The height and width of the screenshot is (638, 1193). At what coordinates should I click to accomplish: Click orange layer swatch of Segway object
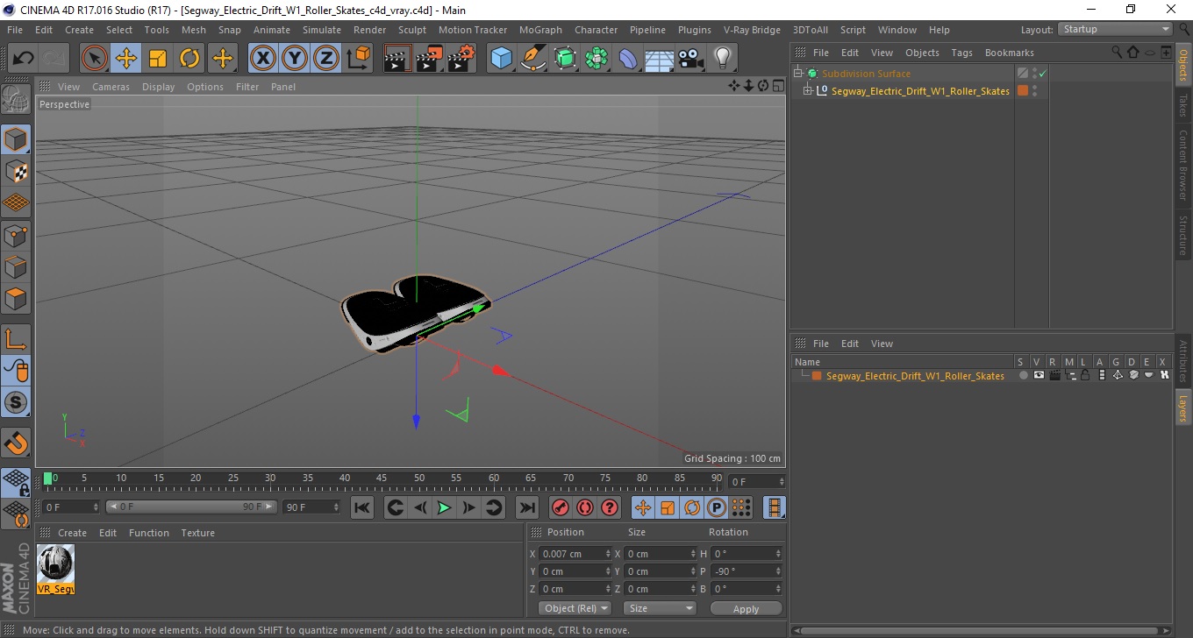pos(1022,90)
